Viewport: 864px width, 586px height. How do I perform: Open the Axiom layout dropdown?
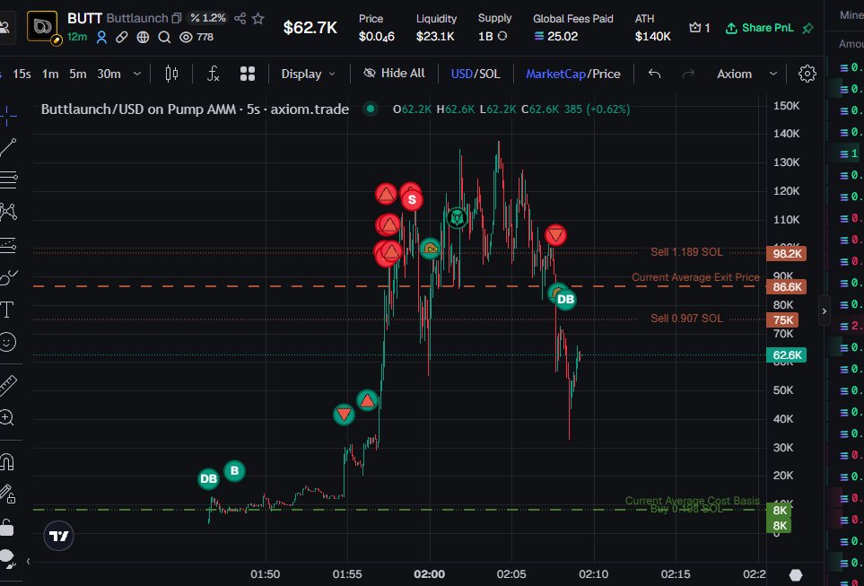point(746,74)
